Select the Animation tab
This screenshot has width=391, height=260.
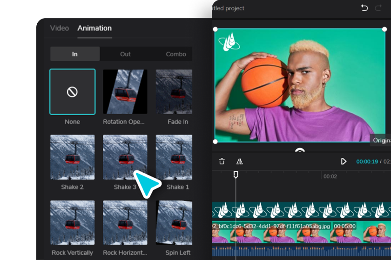tap(94, 28)
